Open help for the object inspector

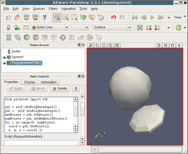[76, 88]
